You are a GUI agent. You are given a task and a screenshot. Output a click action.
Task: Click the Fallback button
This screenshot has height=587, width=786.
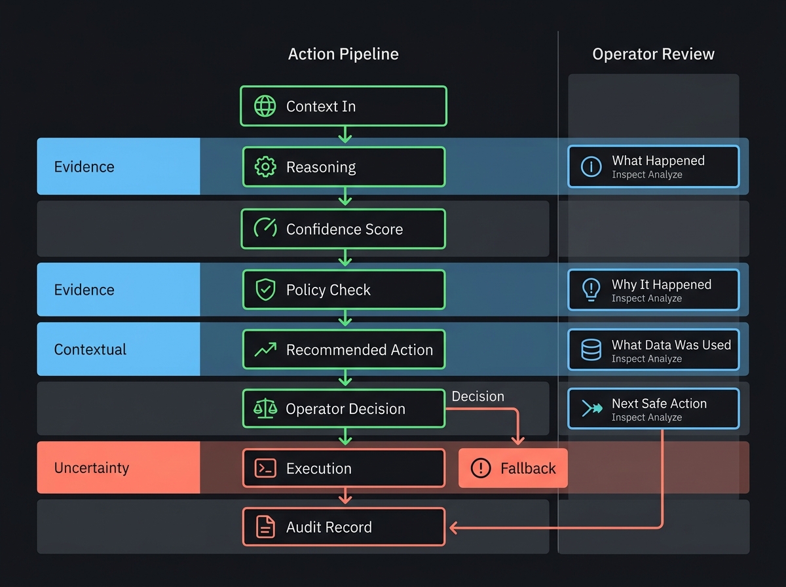[x=513, y=468]
